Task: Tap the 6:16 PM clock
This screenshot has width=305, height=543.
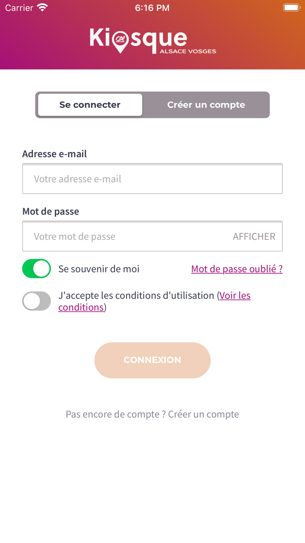Action: tap(152, 8)
